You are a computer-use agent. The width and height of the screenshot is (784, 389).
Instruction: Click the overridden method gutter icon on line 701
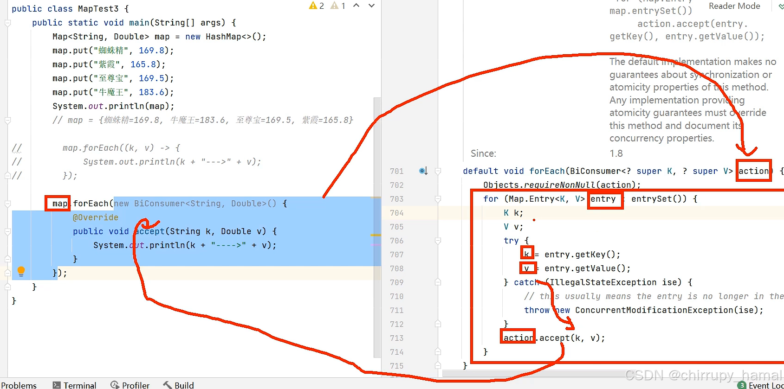point(423,171)
